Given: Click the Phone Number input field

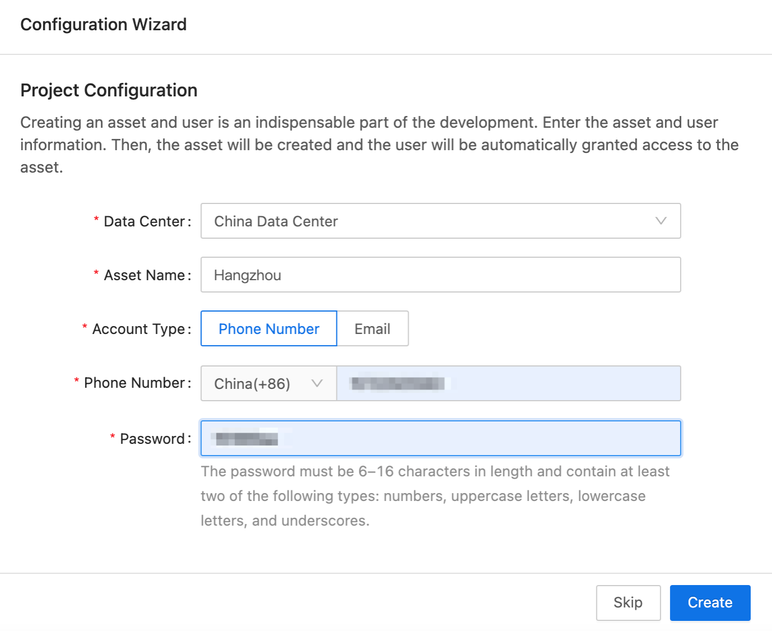Looking at the screenshot, I should 508,383.
